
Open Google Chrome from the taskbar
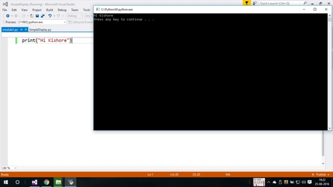point(47,182)
